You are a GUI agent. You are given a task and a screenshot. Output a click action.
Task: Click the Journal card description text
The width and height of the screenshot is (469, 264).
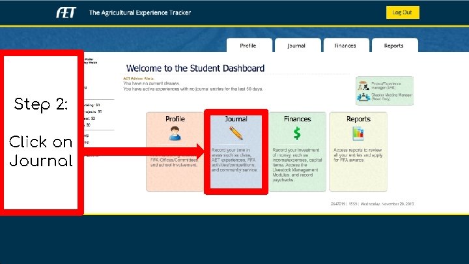(x=234, y=160)
